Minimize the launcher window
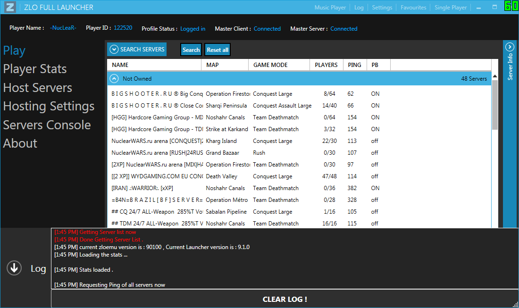 point(478,7)
